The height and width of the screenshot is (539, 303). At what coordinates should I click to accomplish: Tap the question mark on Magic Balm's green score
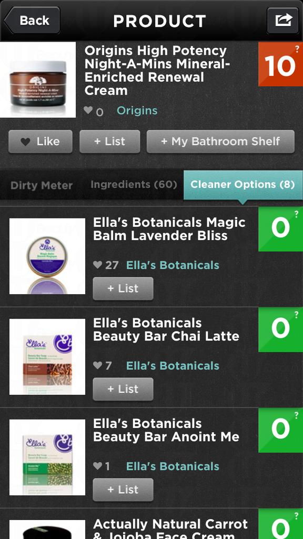click(x=297, y=214)
